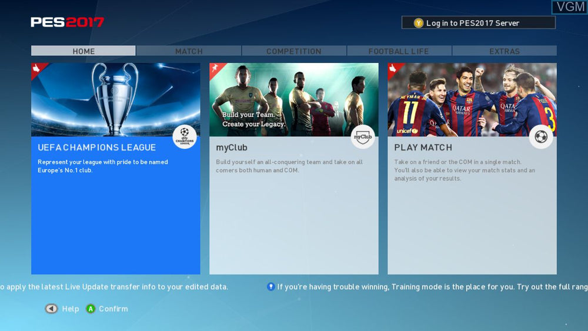Go to the FOOTBALL LIFE tab
This screenshot has width=588, height=331.
click(x=399, y=51)
